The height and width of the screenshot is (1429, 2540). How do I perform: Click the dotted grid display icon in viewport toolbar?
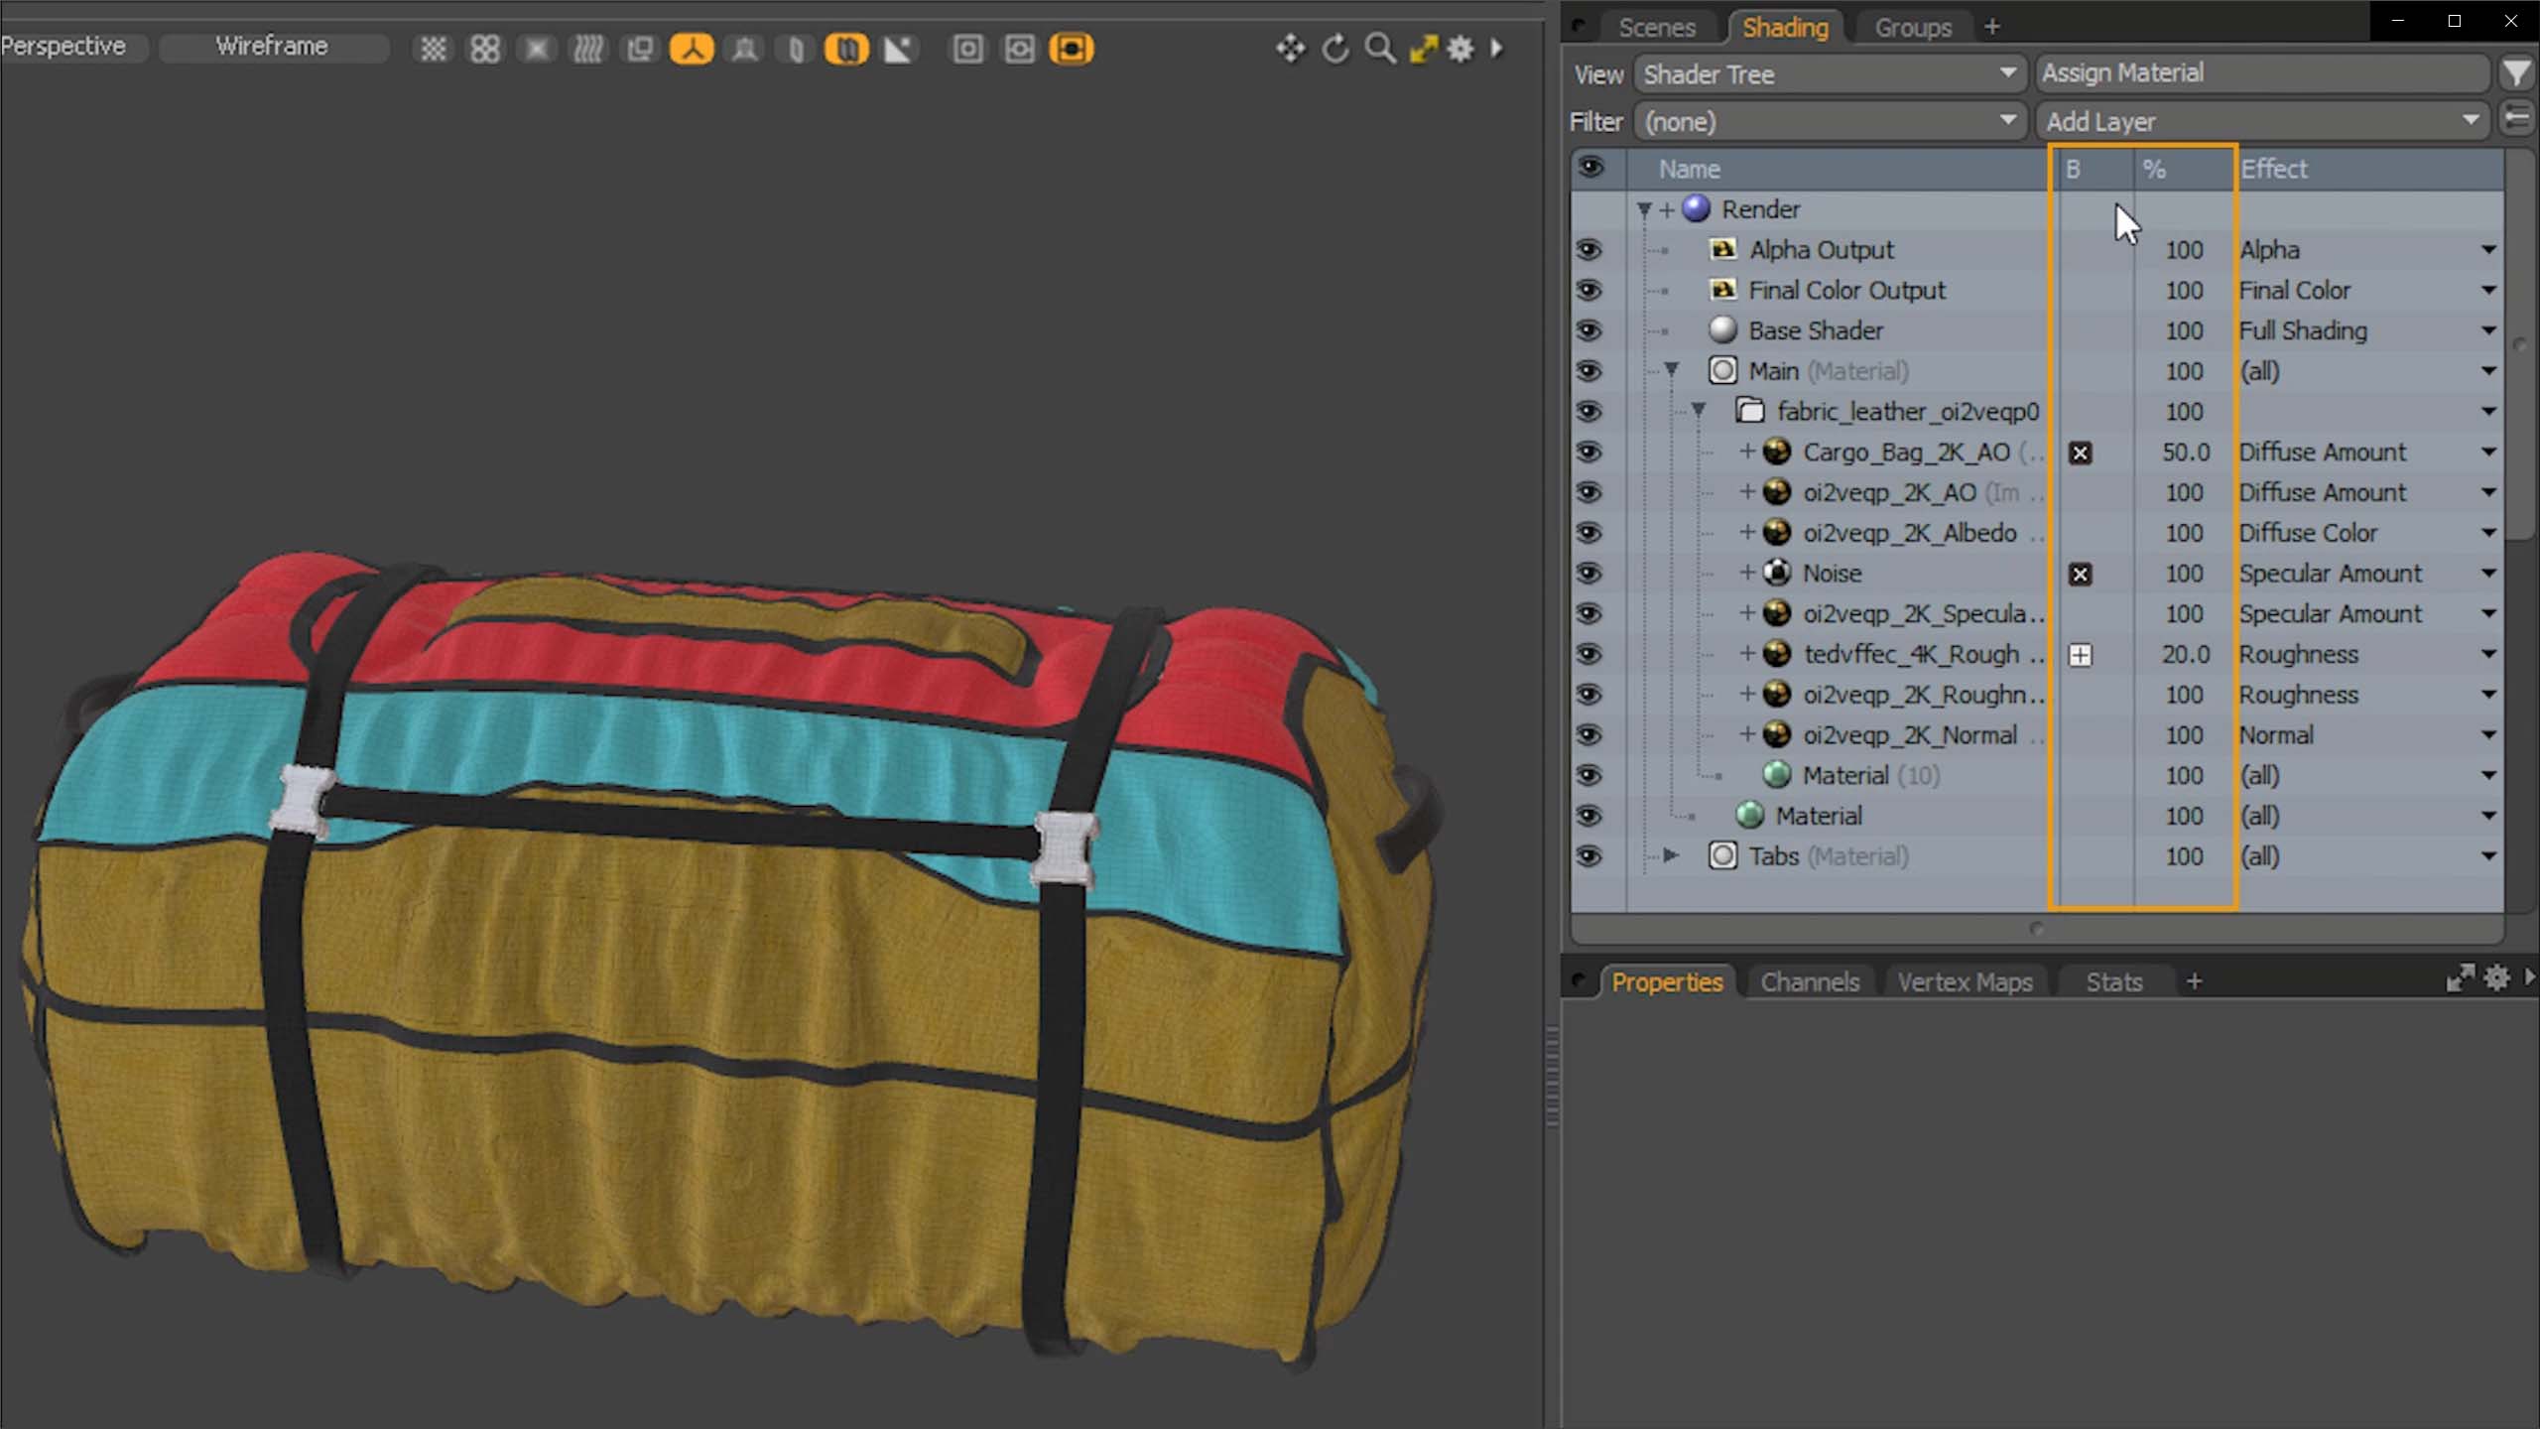point(433,49)
